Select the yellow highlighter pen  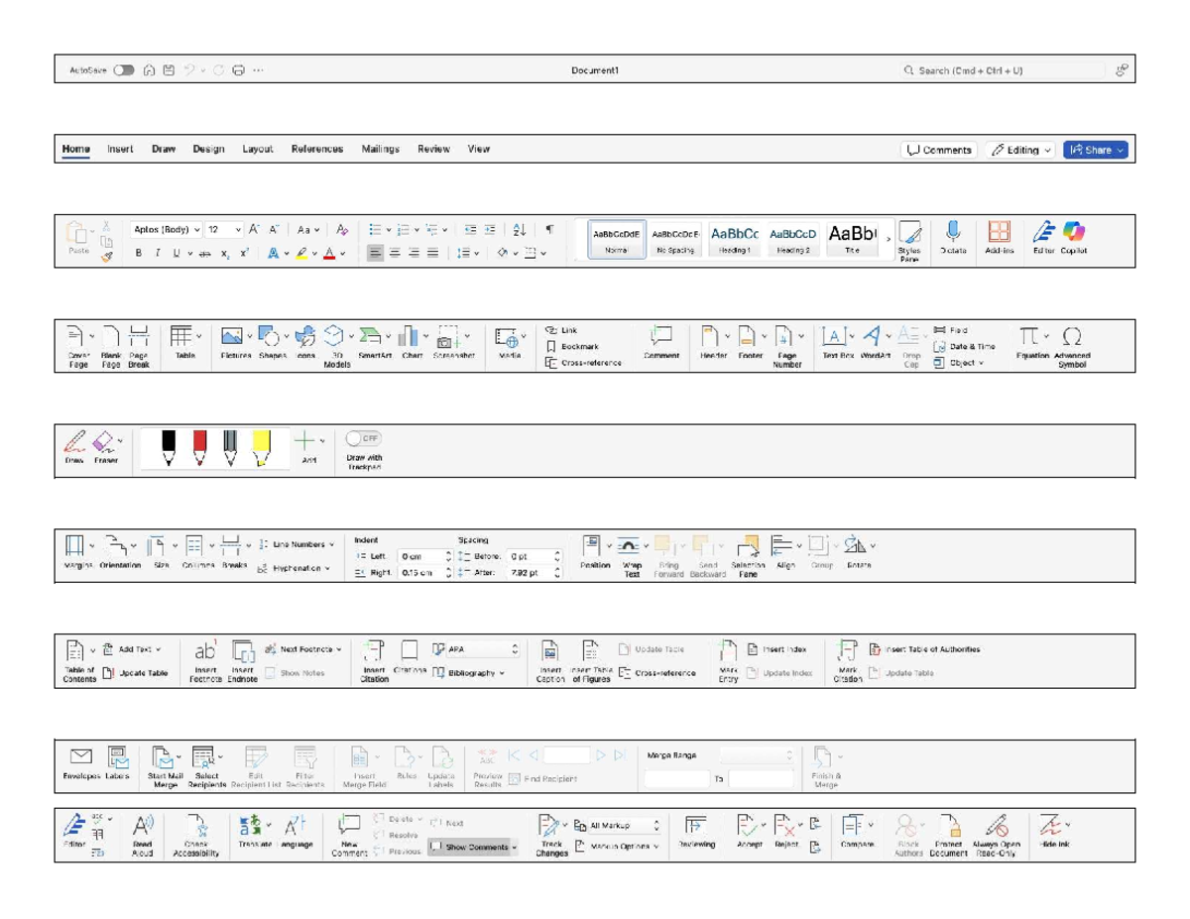click(261, 447)
